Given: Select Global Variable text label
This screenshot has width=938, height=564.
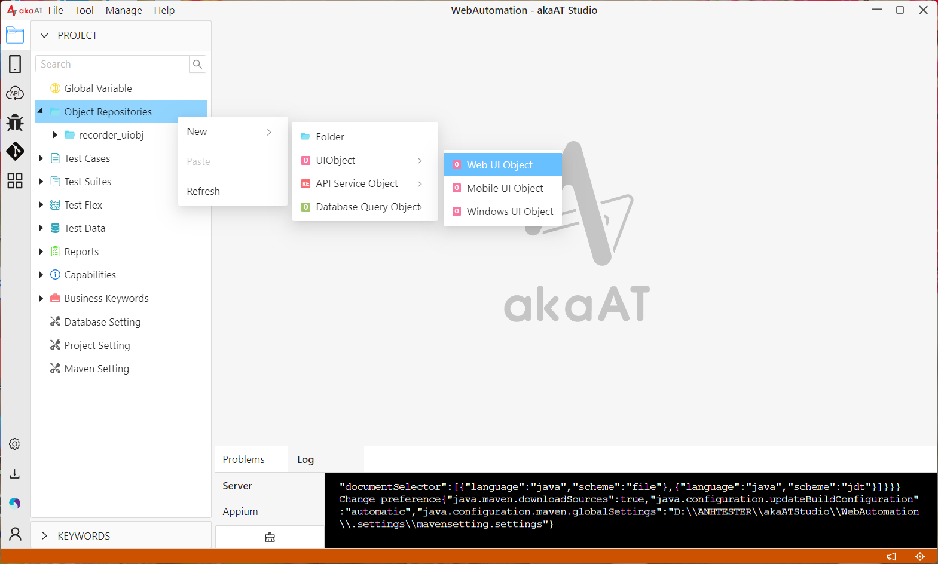Looking at the screenshot, I should (x=98, y=88).
